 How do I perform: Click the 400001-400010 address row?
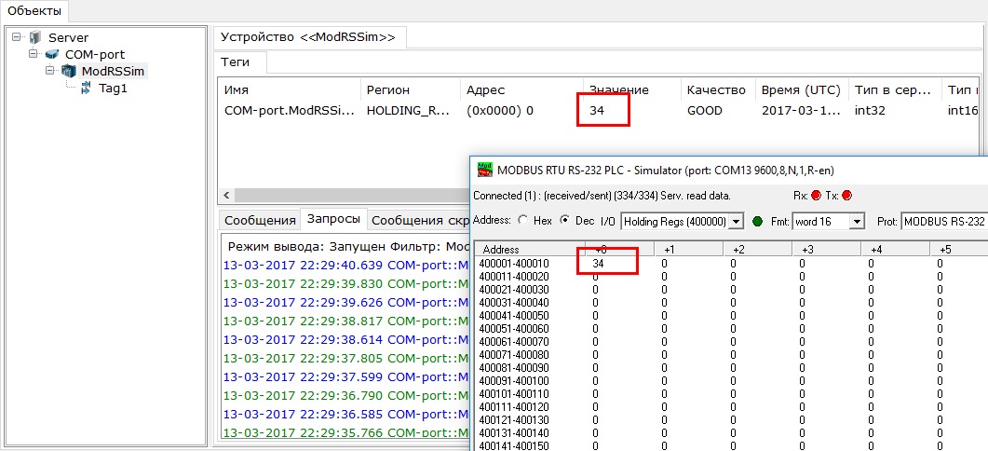514,264
